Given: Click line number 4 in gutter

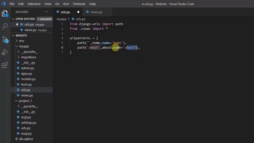Looking at the screenshot, I should coord(62,38).
